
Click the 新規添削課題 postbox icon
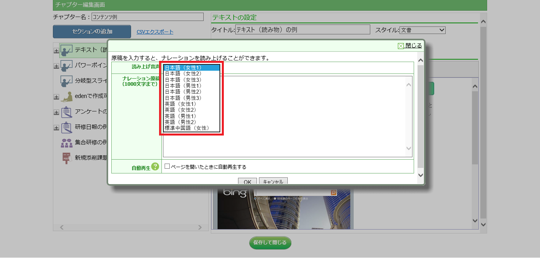click(x=66, y=158)
